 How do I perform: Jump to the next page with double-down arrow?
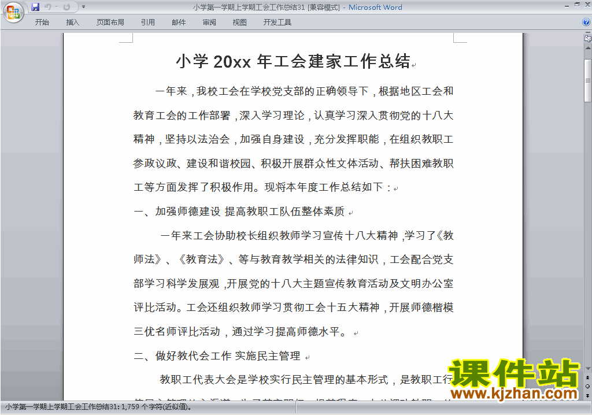pyautogui.click(x=587, y=395)
